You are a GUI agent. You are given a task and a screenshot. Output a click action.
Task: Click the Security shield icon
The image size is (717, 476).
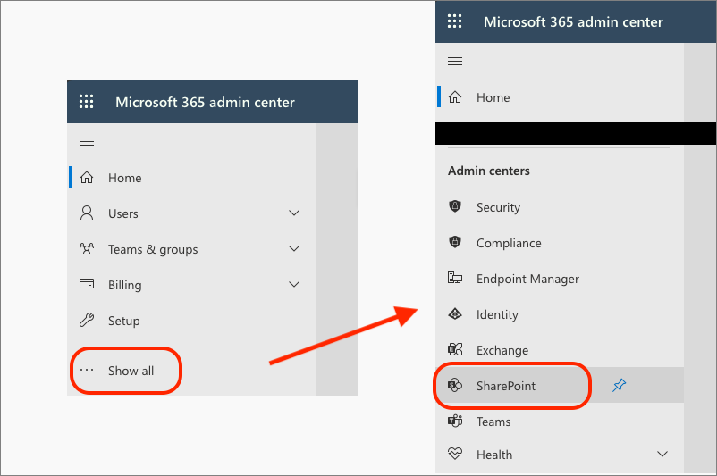[455, 206]
